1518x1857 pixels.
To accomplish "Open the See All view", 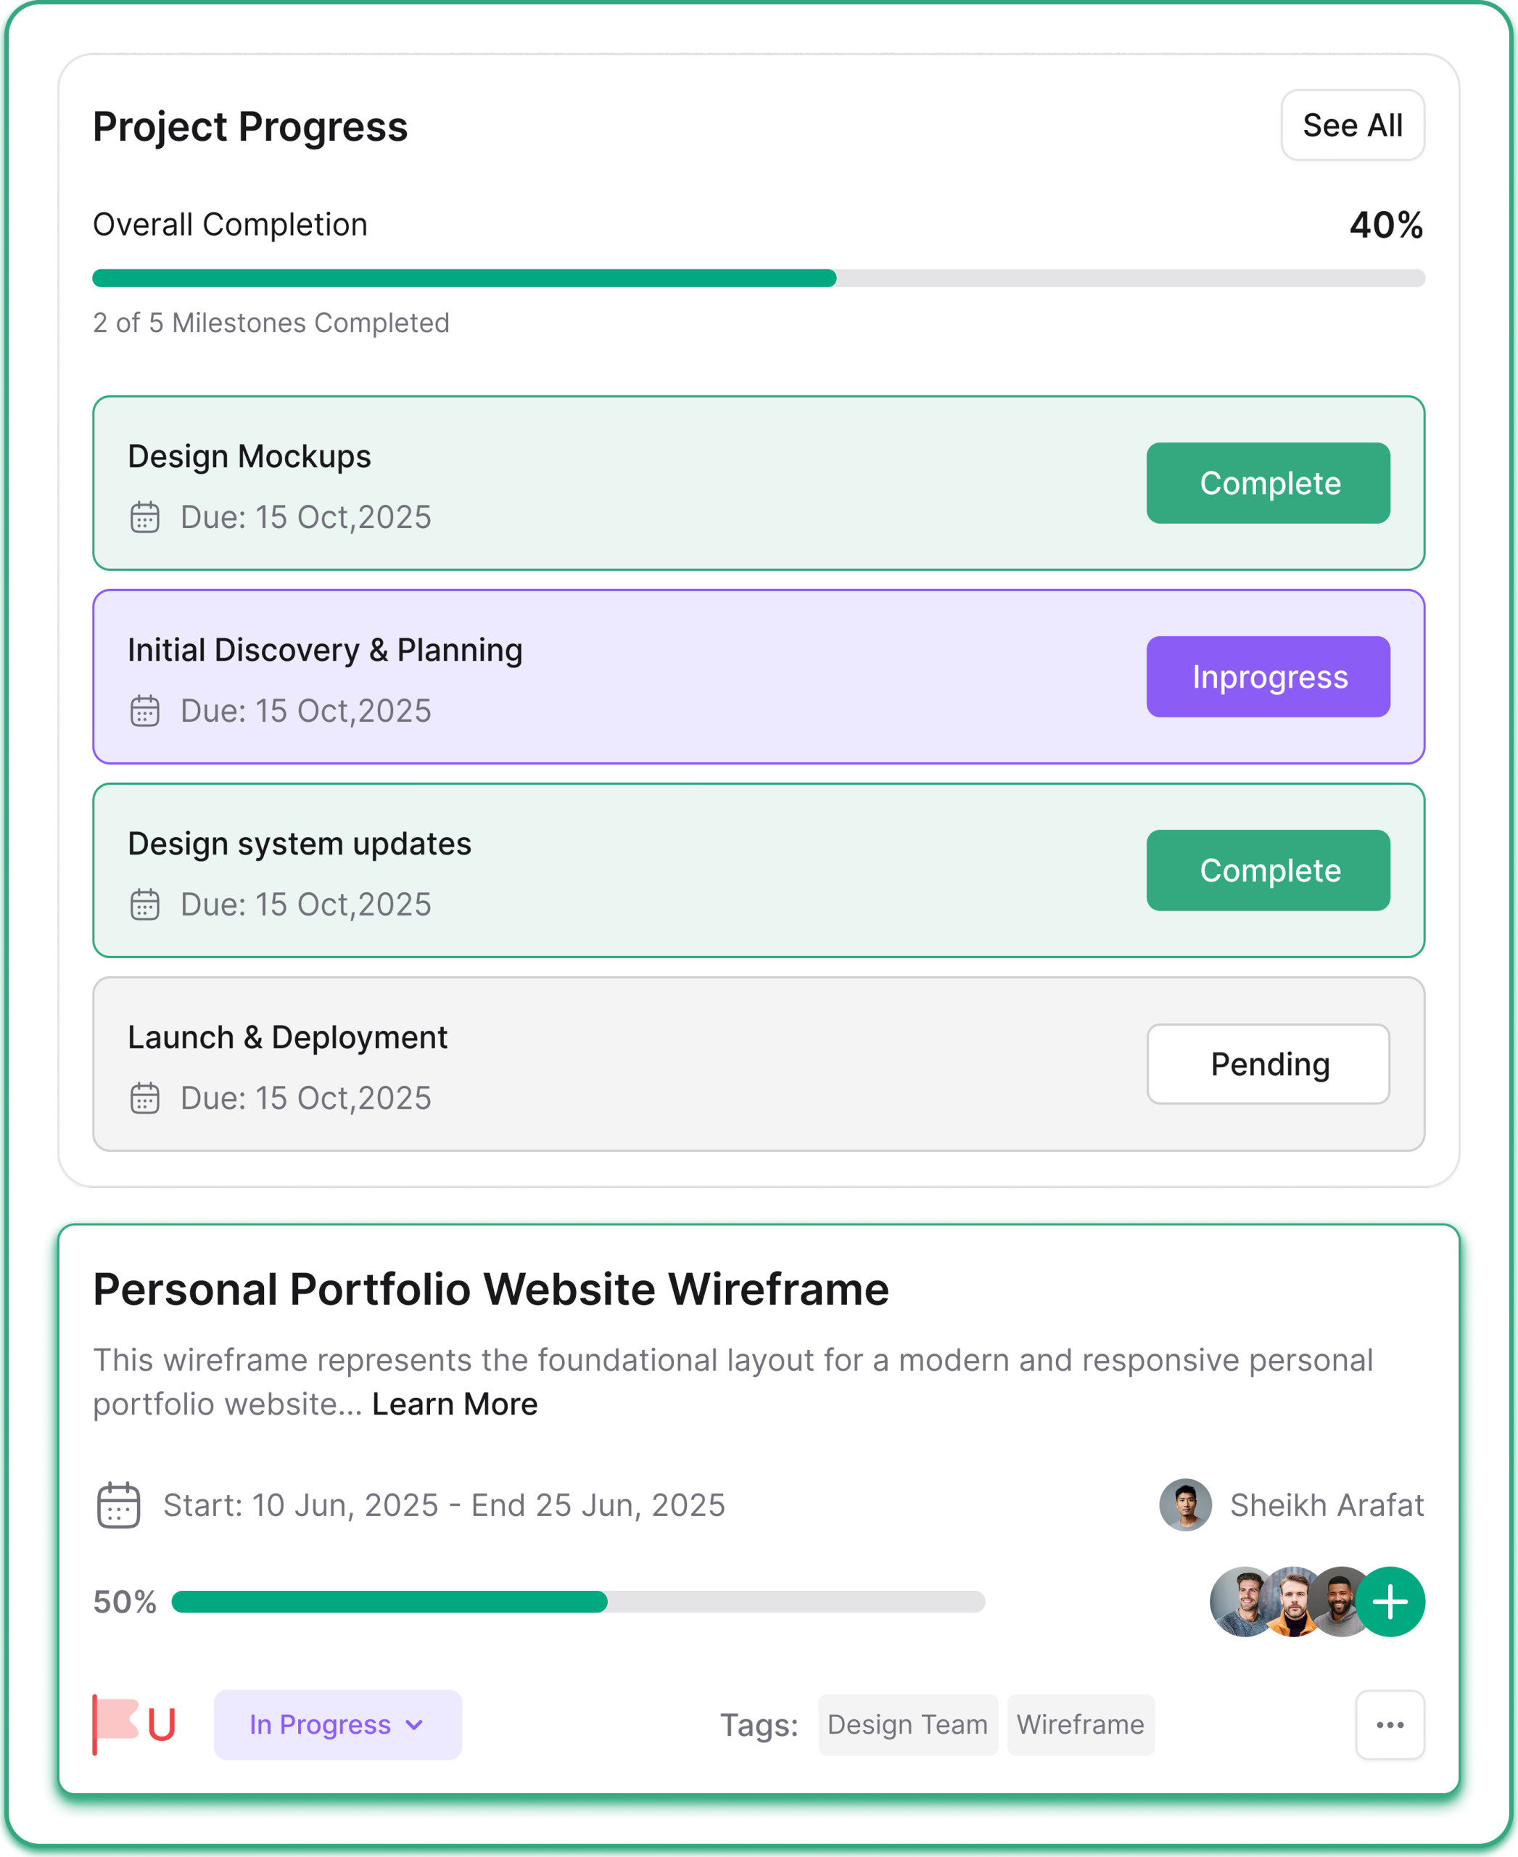I will point(1352,125).
